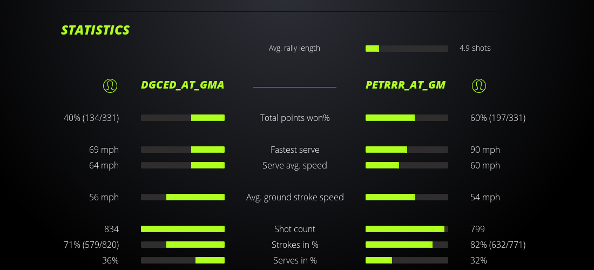Click the Fastest serve label
Viewport: 594px width, 270px height.
pyautogui.click(x=295, y=150)
